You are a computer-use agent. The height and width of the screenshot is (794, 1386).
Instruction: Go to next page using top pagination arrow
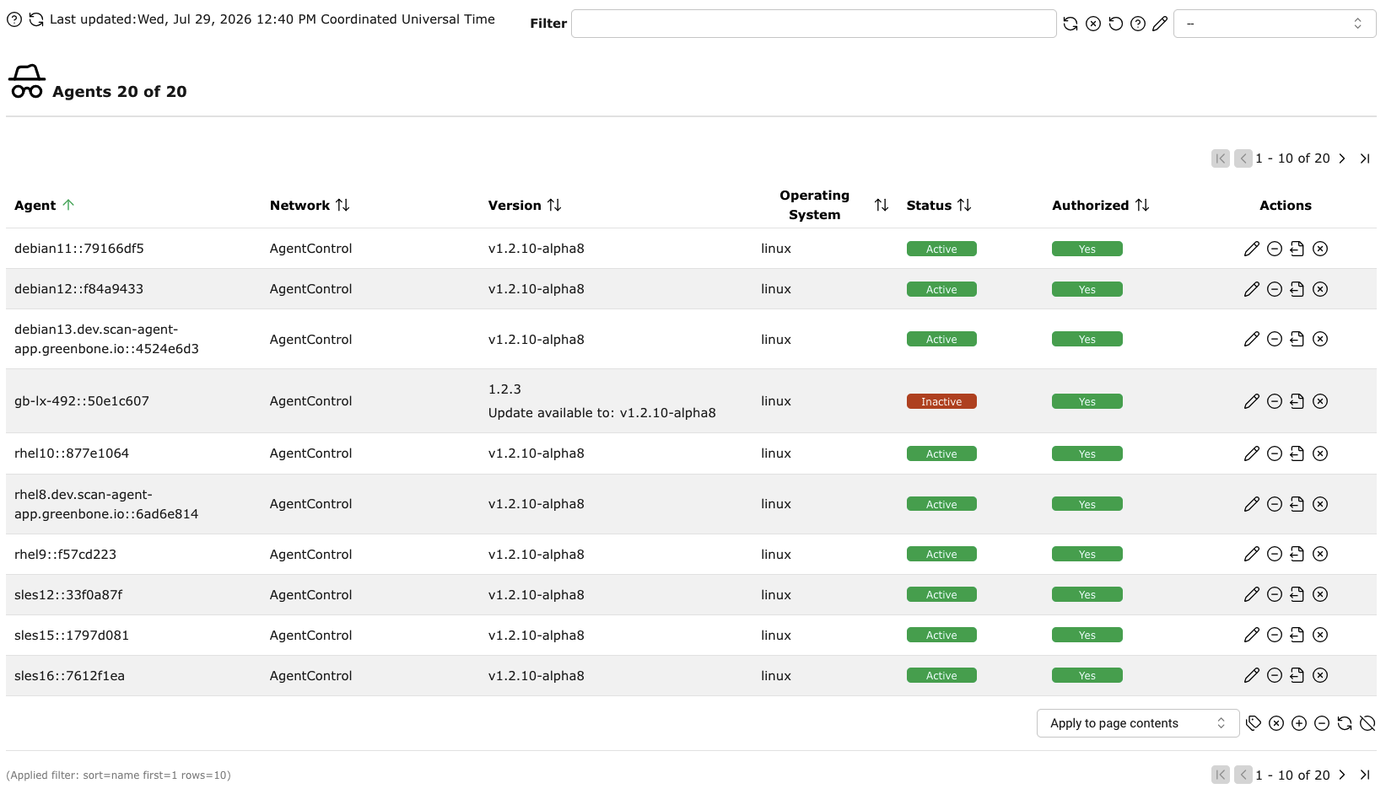[1342, 158]
